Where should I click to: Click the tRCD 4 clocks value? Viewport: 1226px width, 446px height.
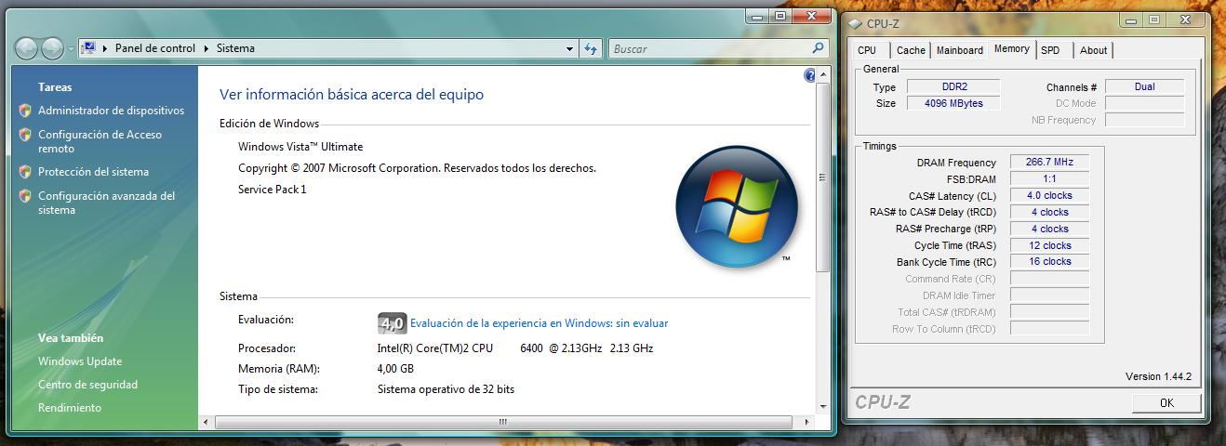click(1049, 212)
